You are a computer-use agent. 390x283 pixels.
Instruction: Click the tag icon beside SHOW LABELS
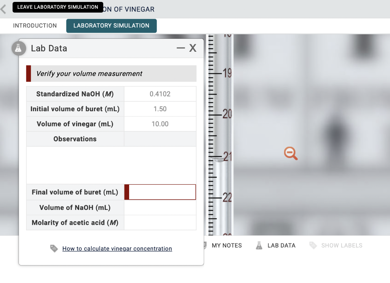click(314, 245)
